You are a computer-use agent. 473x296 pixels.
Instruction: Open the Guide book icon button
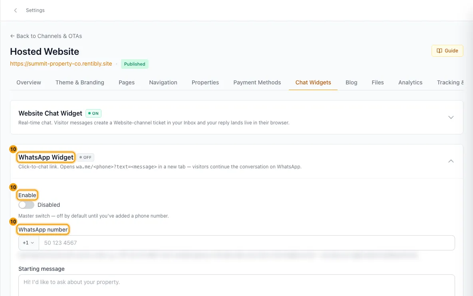point(447,51)
